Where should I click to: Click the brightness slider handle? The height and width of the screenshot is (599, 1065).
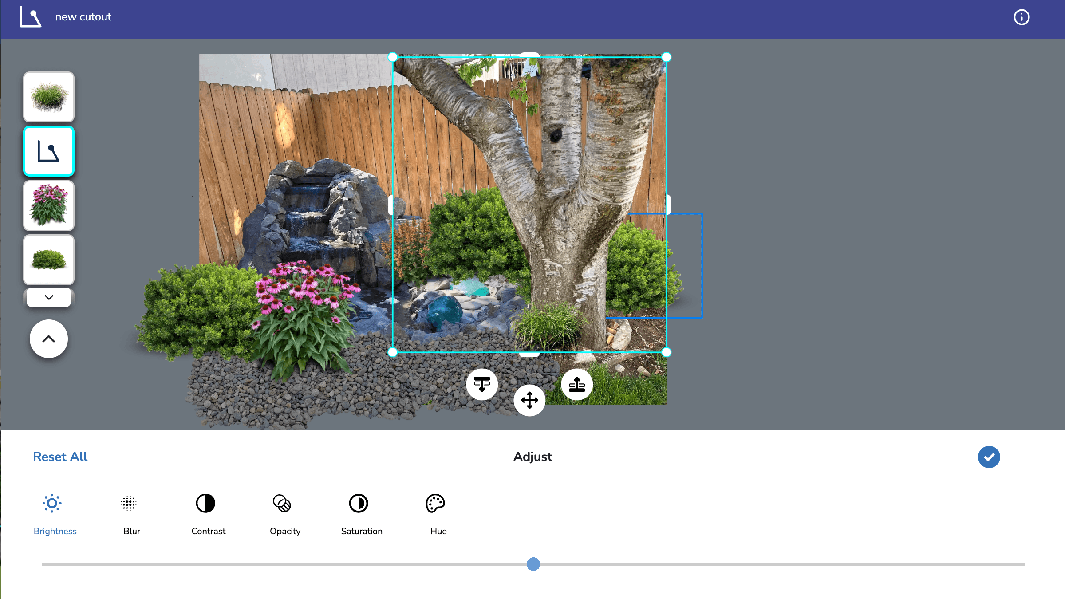[x=533, y=564]
